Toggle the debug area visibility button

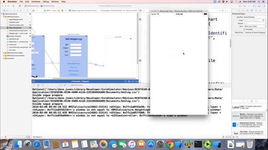(x=259, y=6)
